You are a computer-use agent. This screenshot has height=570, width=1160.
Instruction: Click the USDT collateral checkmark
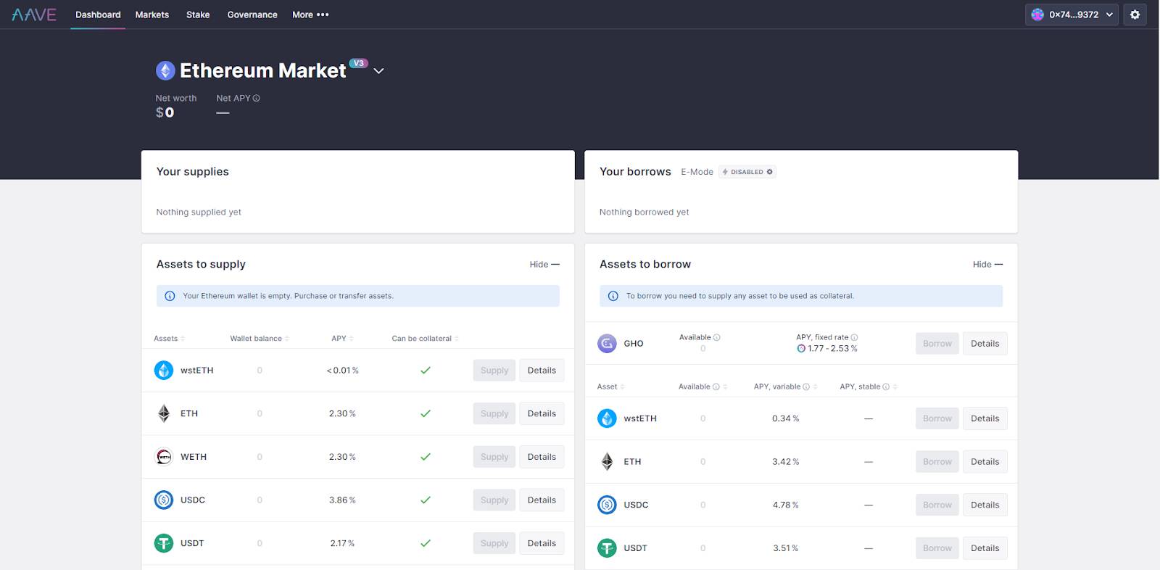tap(426, 543)
